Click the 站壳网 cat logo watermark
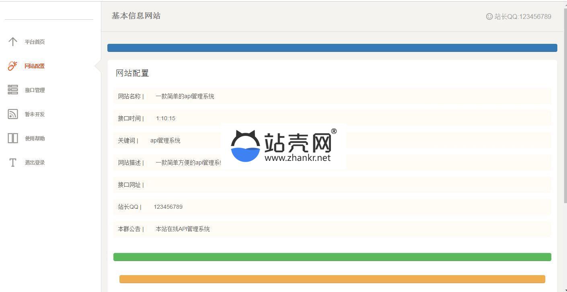Screen dimensions: 567x292 pos(245,146)
